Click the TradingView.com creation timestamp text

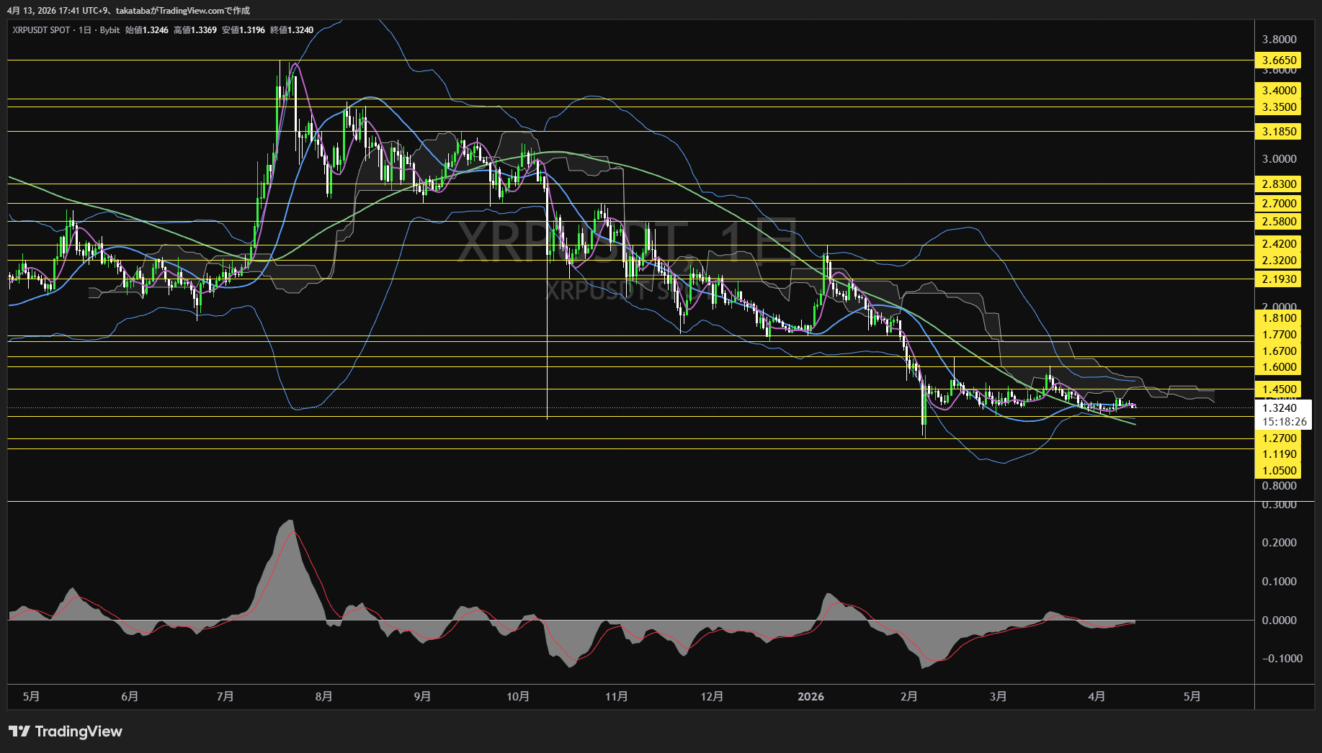[128, 11]
